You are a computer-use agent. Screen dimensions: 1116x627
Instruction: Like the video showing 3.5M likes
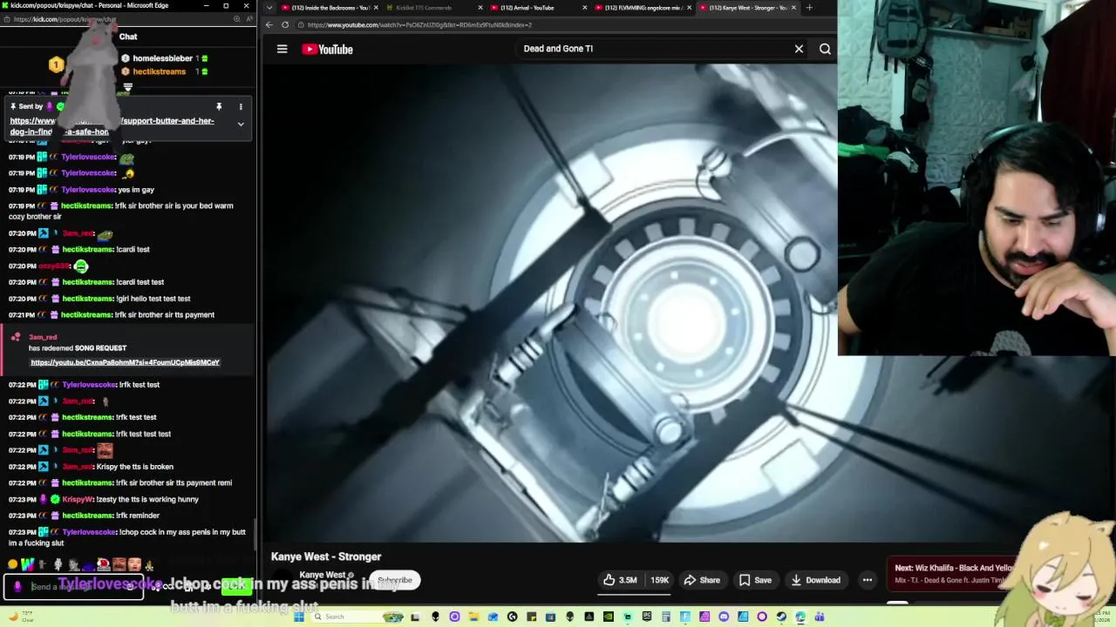tap(620, 580)
